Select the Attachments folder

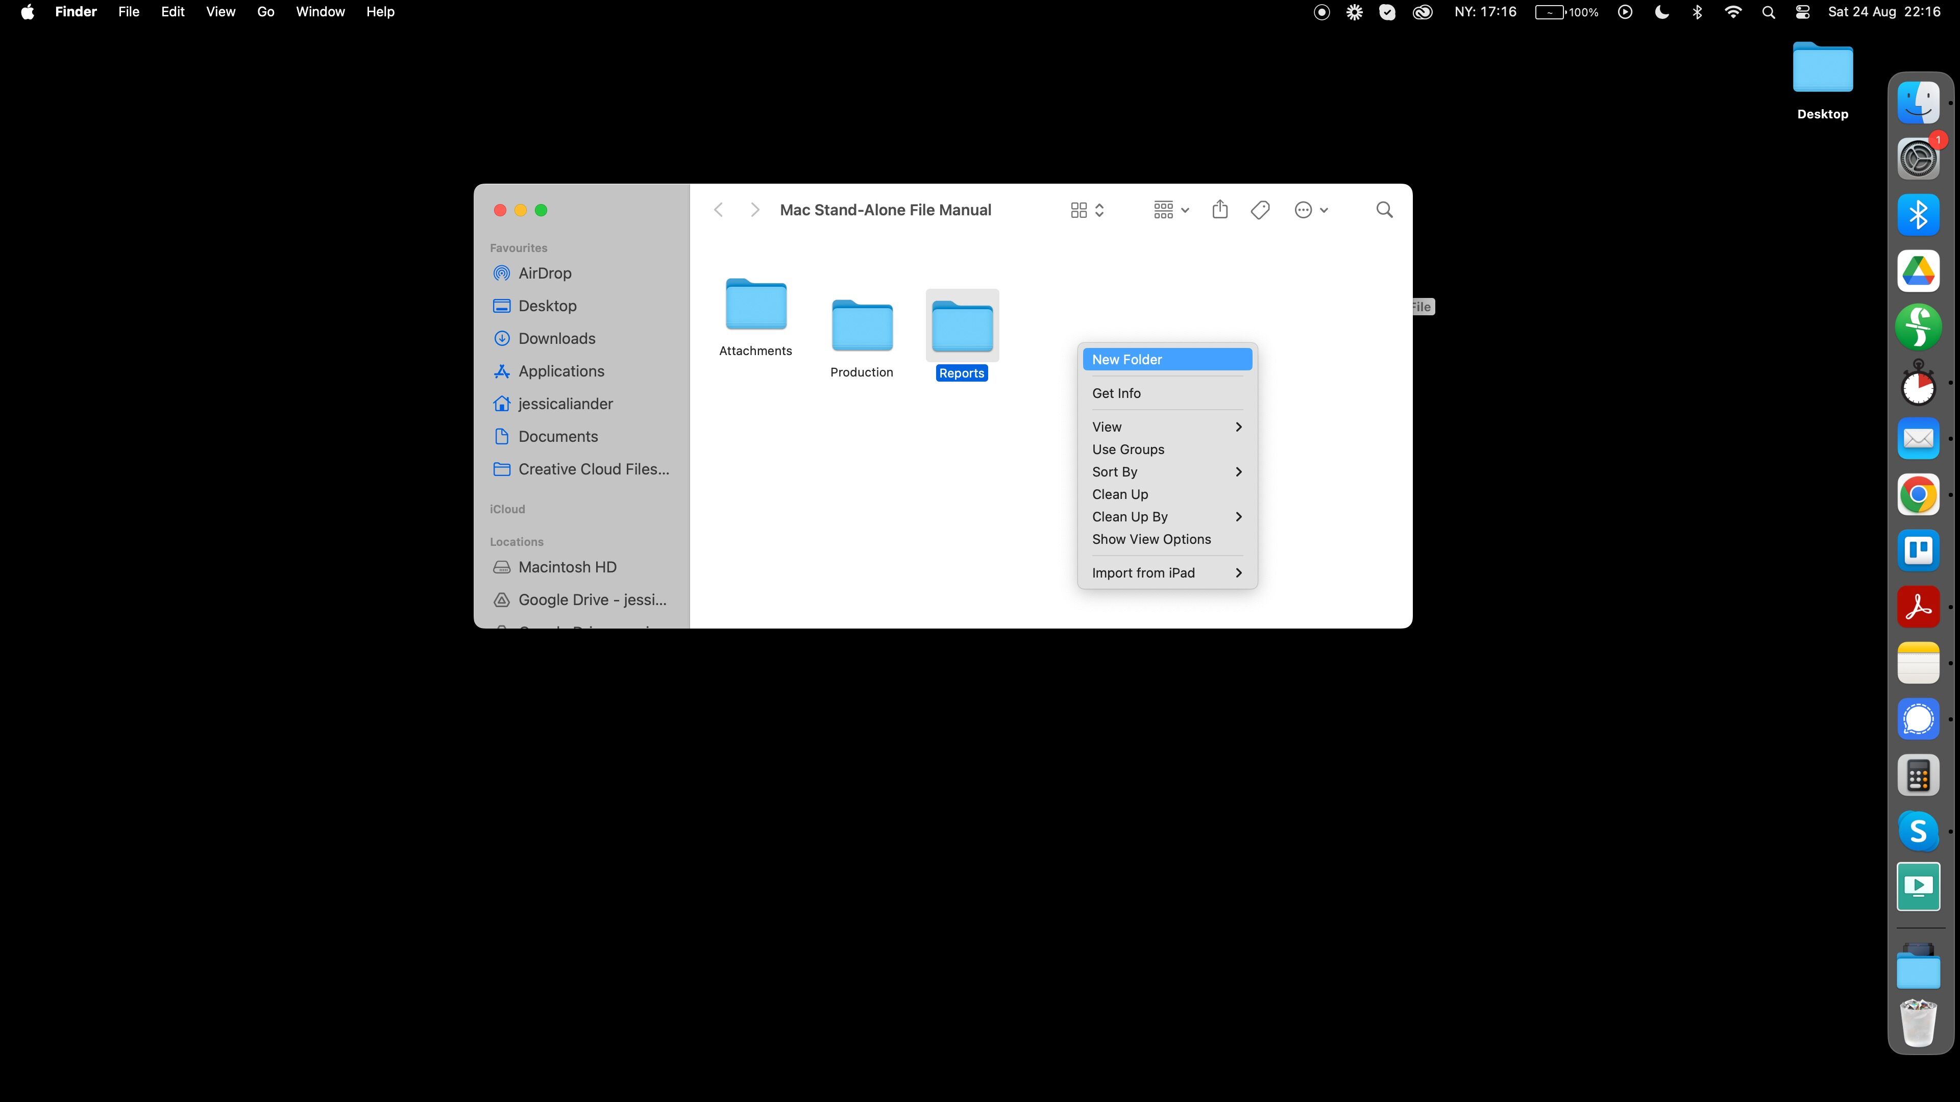click(x=755, y=306)
